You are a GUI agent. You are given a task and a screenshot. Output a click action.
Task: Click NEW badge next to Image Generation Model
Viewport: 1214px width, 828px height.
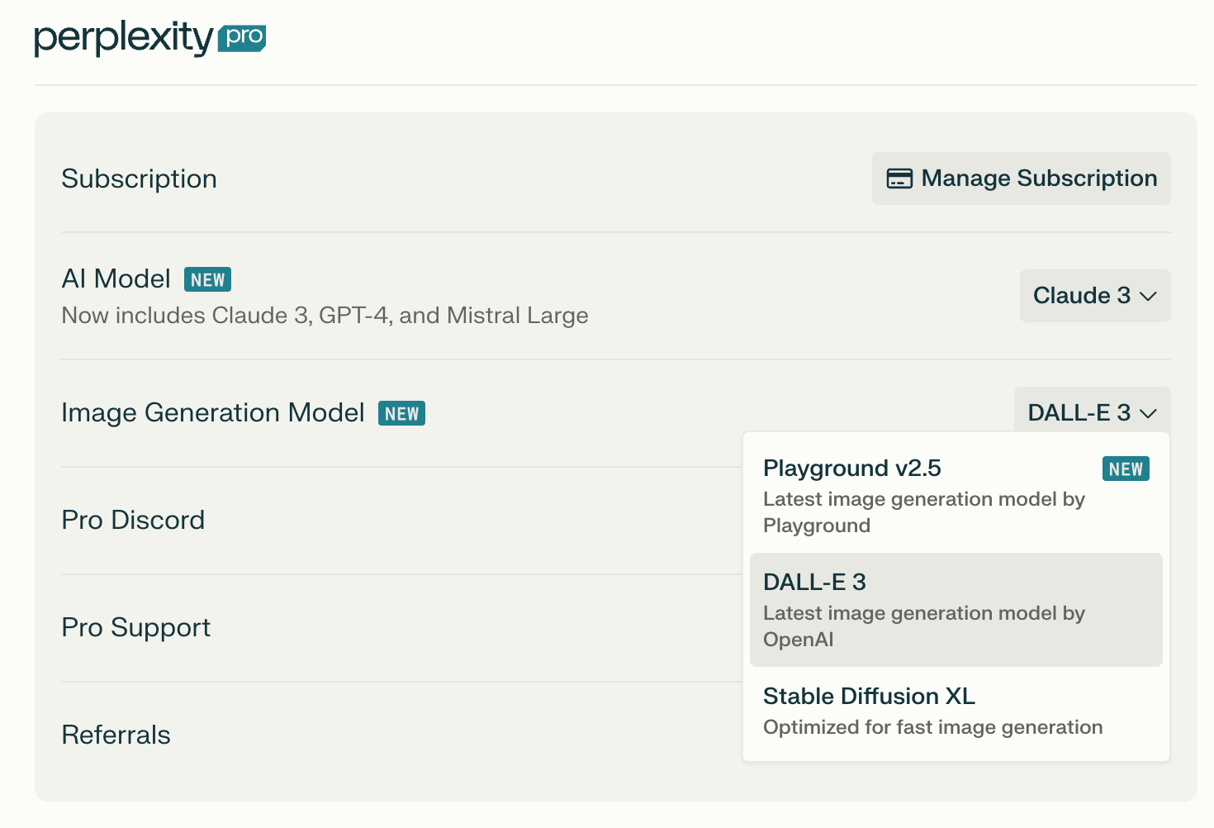click(x=401, y=413)
